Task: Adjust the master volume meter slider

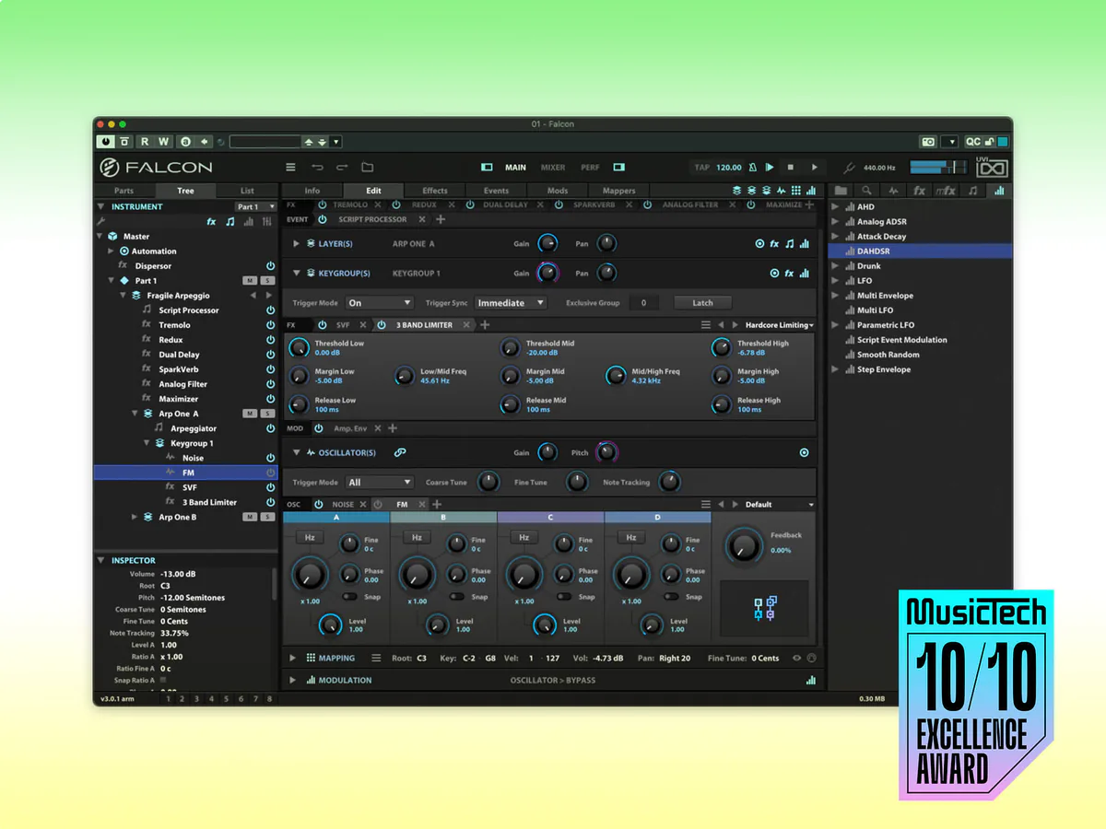Action: (x=940, y=168)
